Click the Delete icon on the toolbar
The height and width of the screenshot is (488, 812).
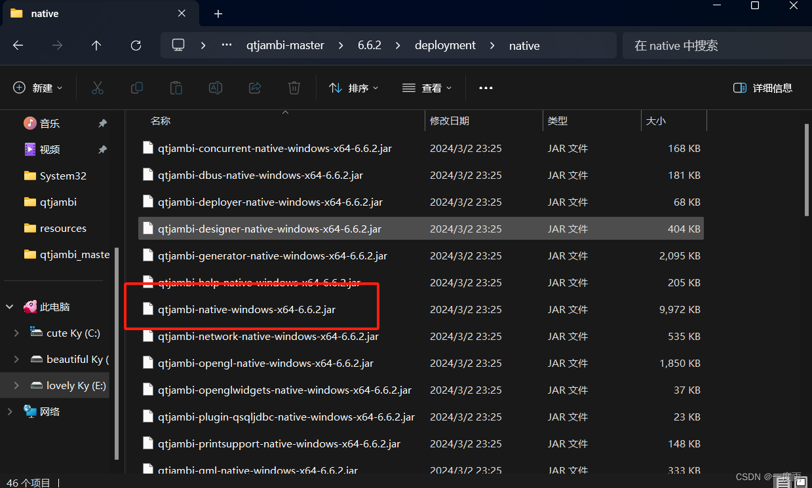click(294, 87)
